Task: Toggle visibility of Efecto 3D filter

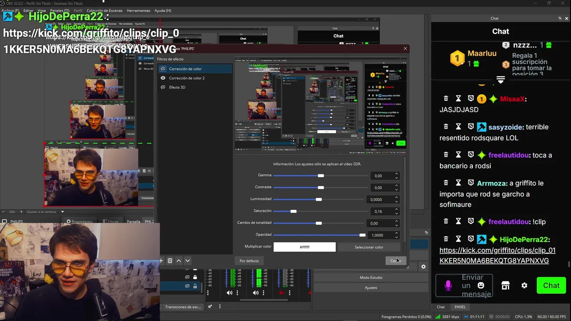Action: click(x=163, y=87)
